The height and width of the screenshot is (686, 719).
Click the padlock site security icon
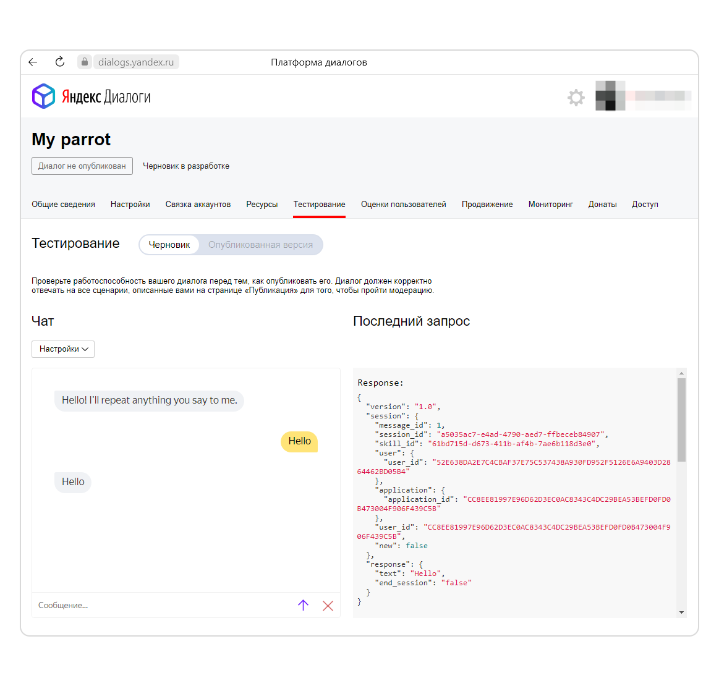point(84,62)
